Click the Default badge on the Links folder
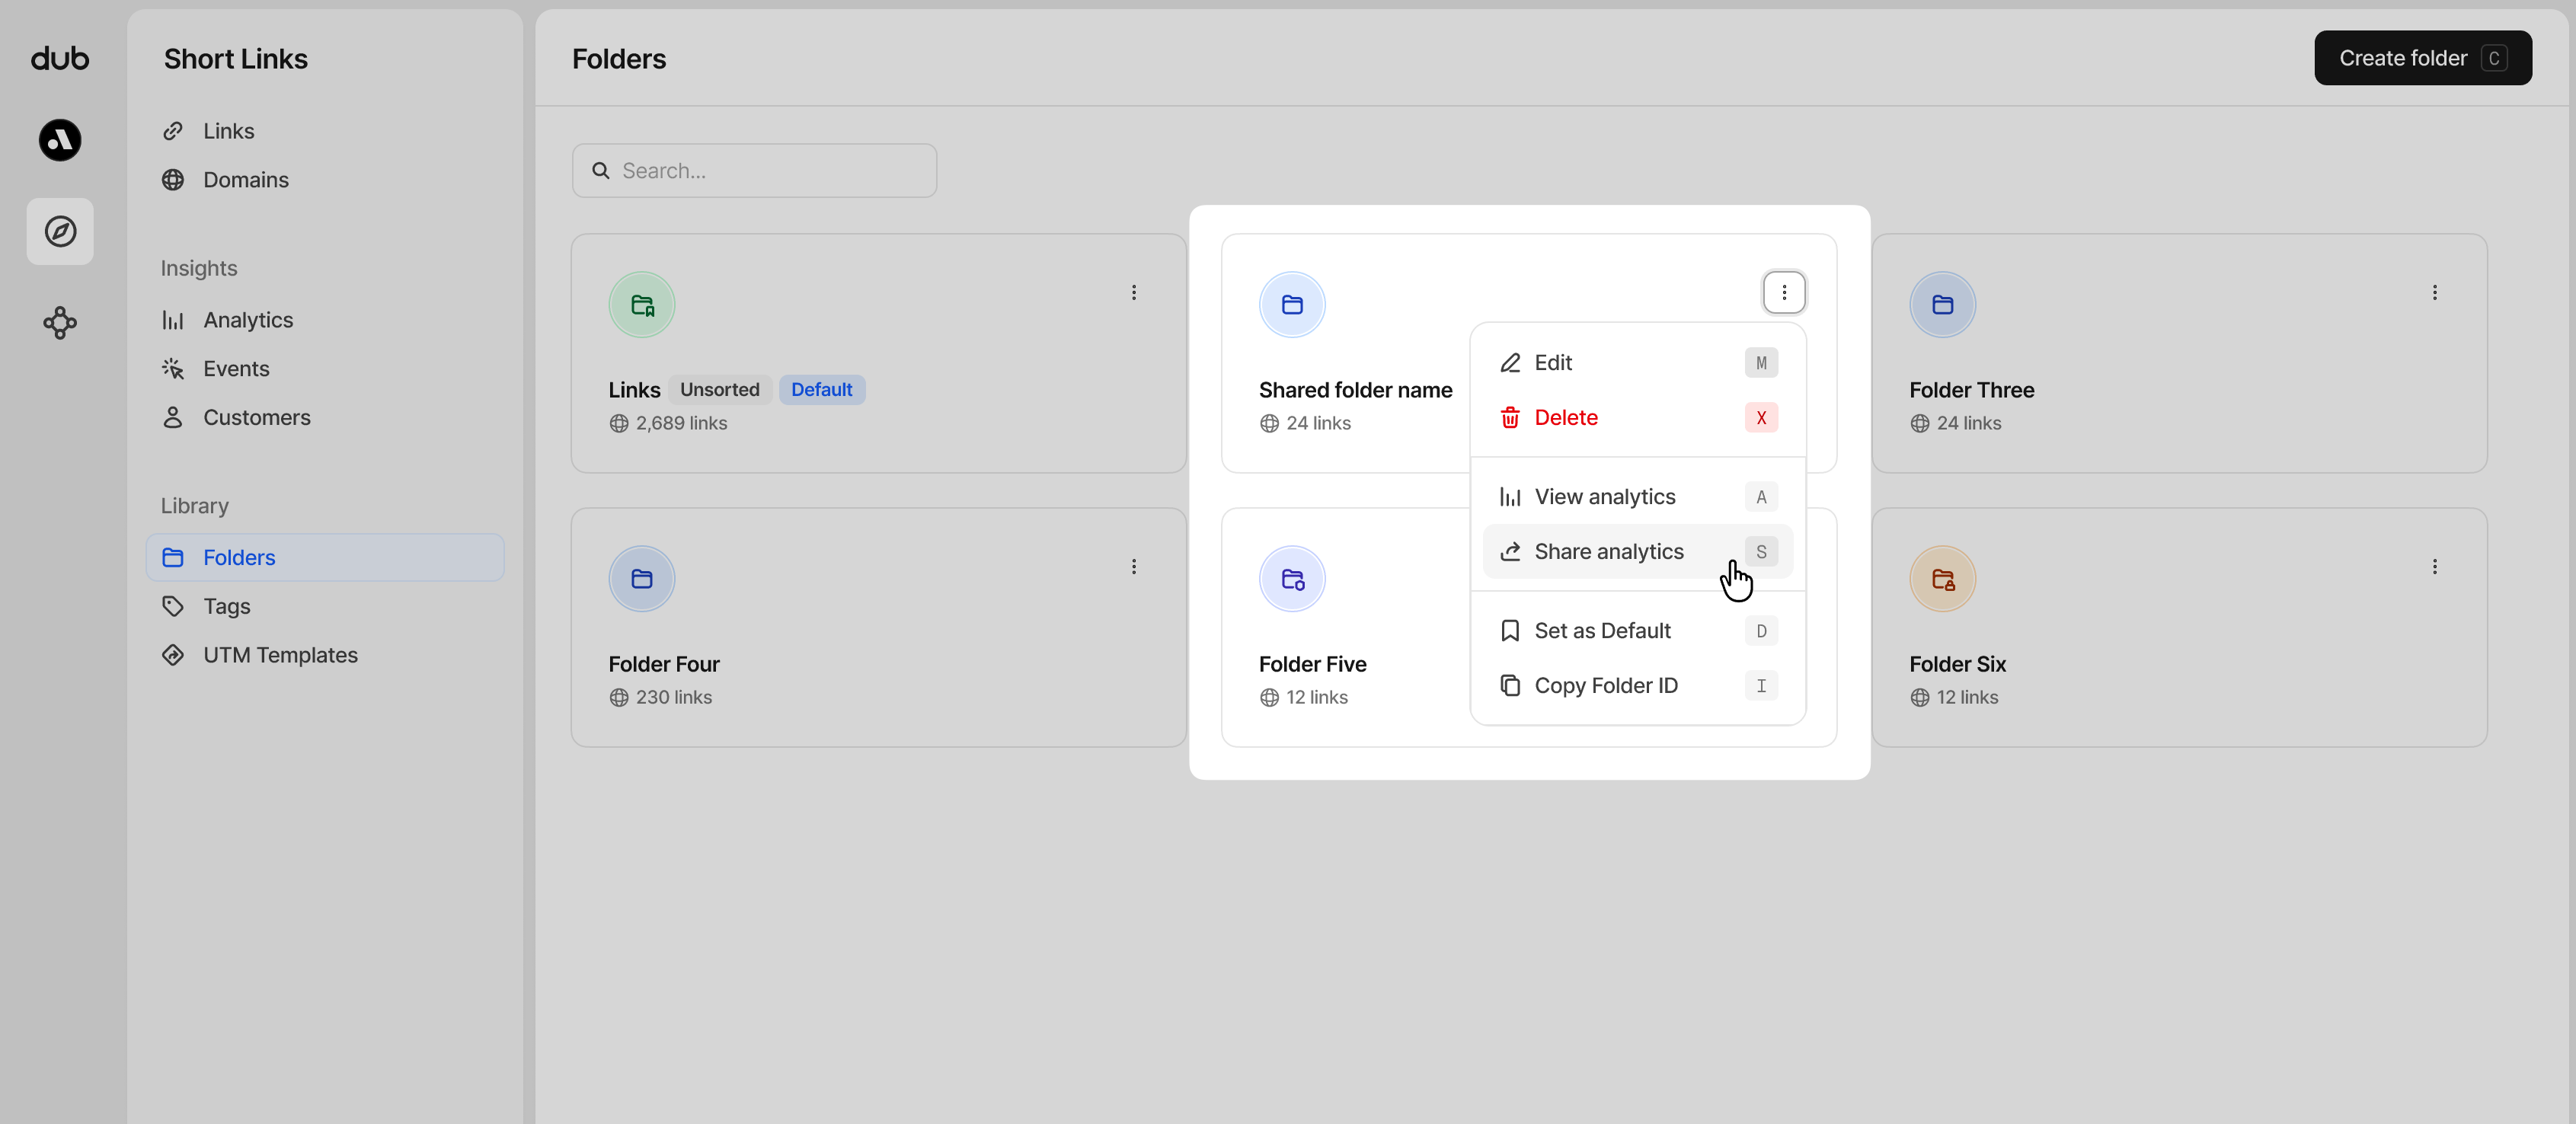The image size is (2576, 1124). (x=820, y=389)
